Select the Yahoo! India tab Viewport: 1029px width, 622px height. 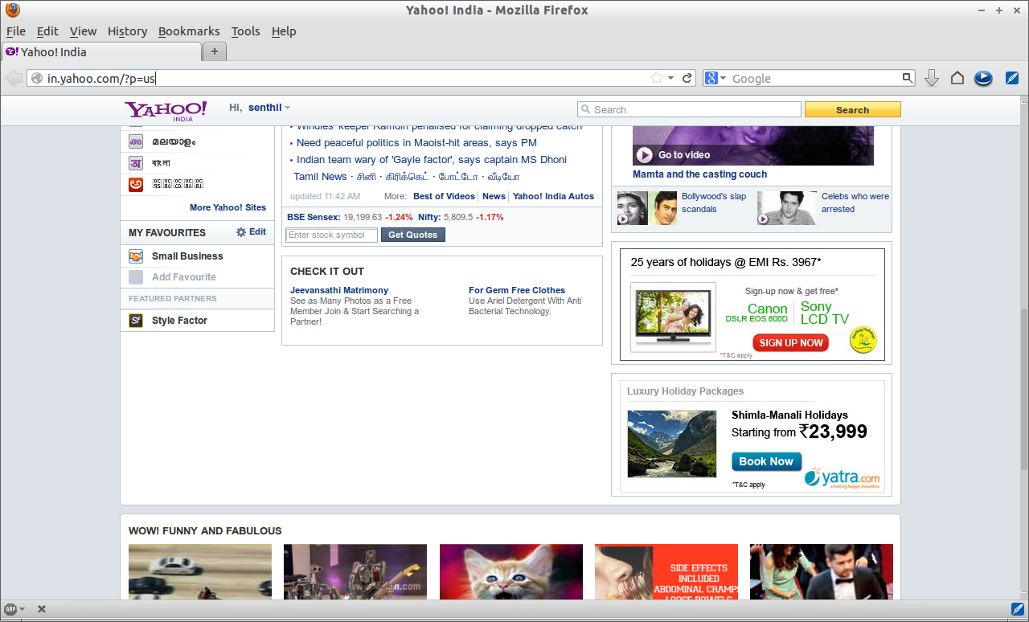coord(101,51)
